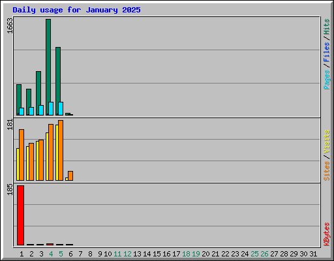Click day 20 on the x-axis
This screenshot has height=261, width=334.
coord(205,254)
